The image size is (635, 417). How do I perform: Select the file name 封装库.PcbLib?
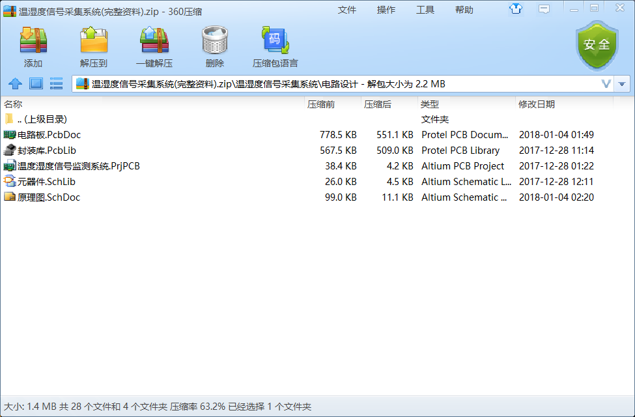click(x=47, y=151)
